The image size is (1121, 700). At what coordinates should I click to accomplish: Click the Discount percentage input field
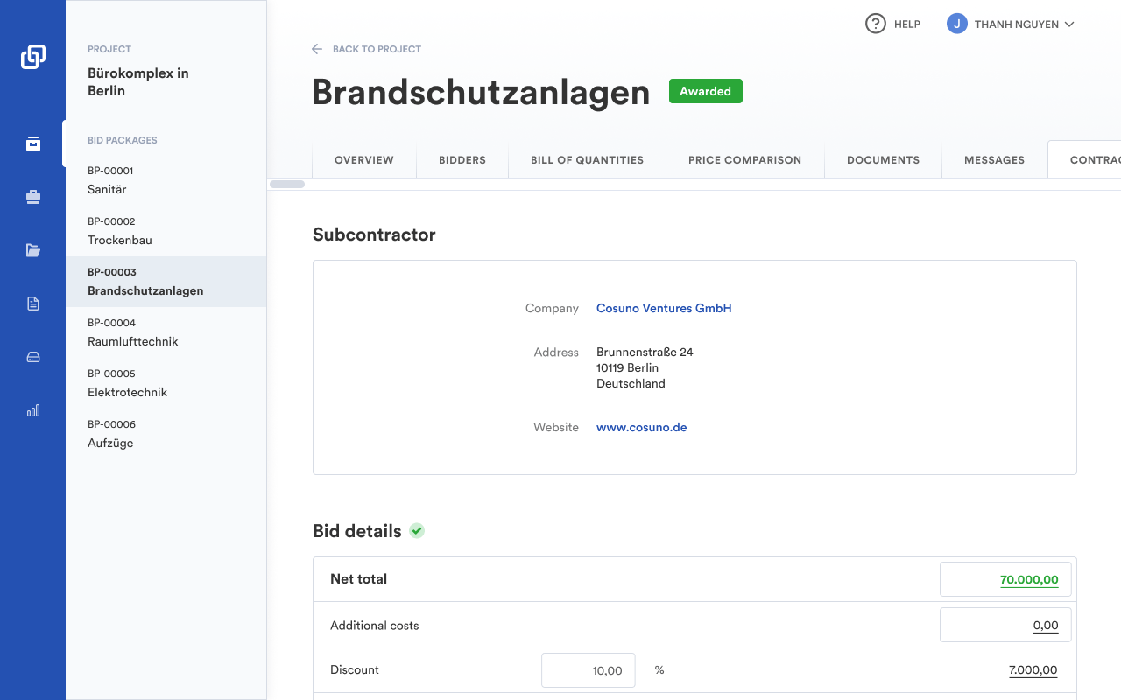(x=588, y=670)
